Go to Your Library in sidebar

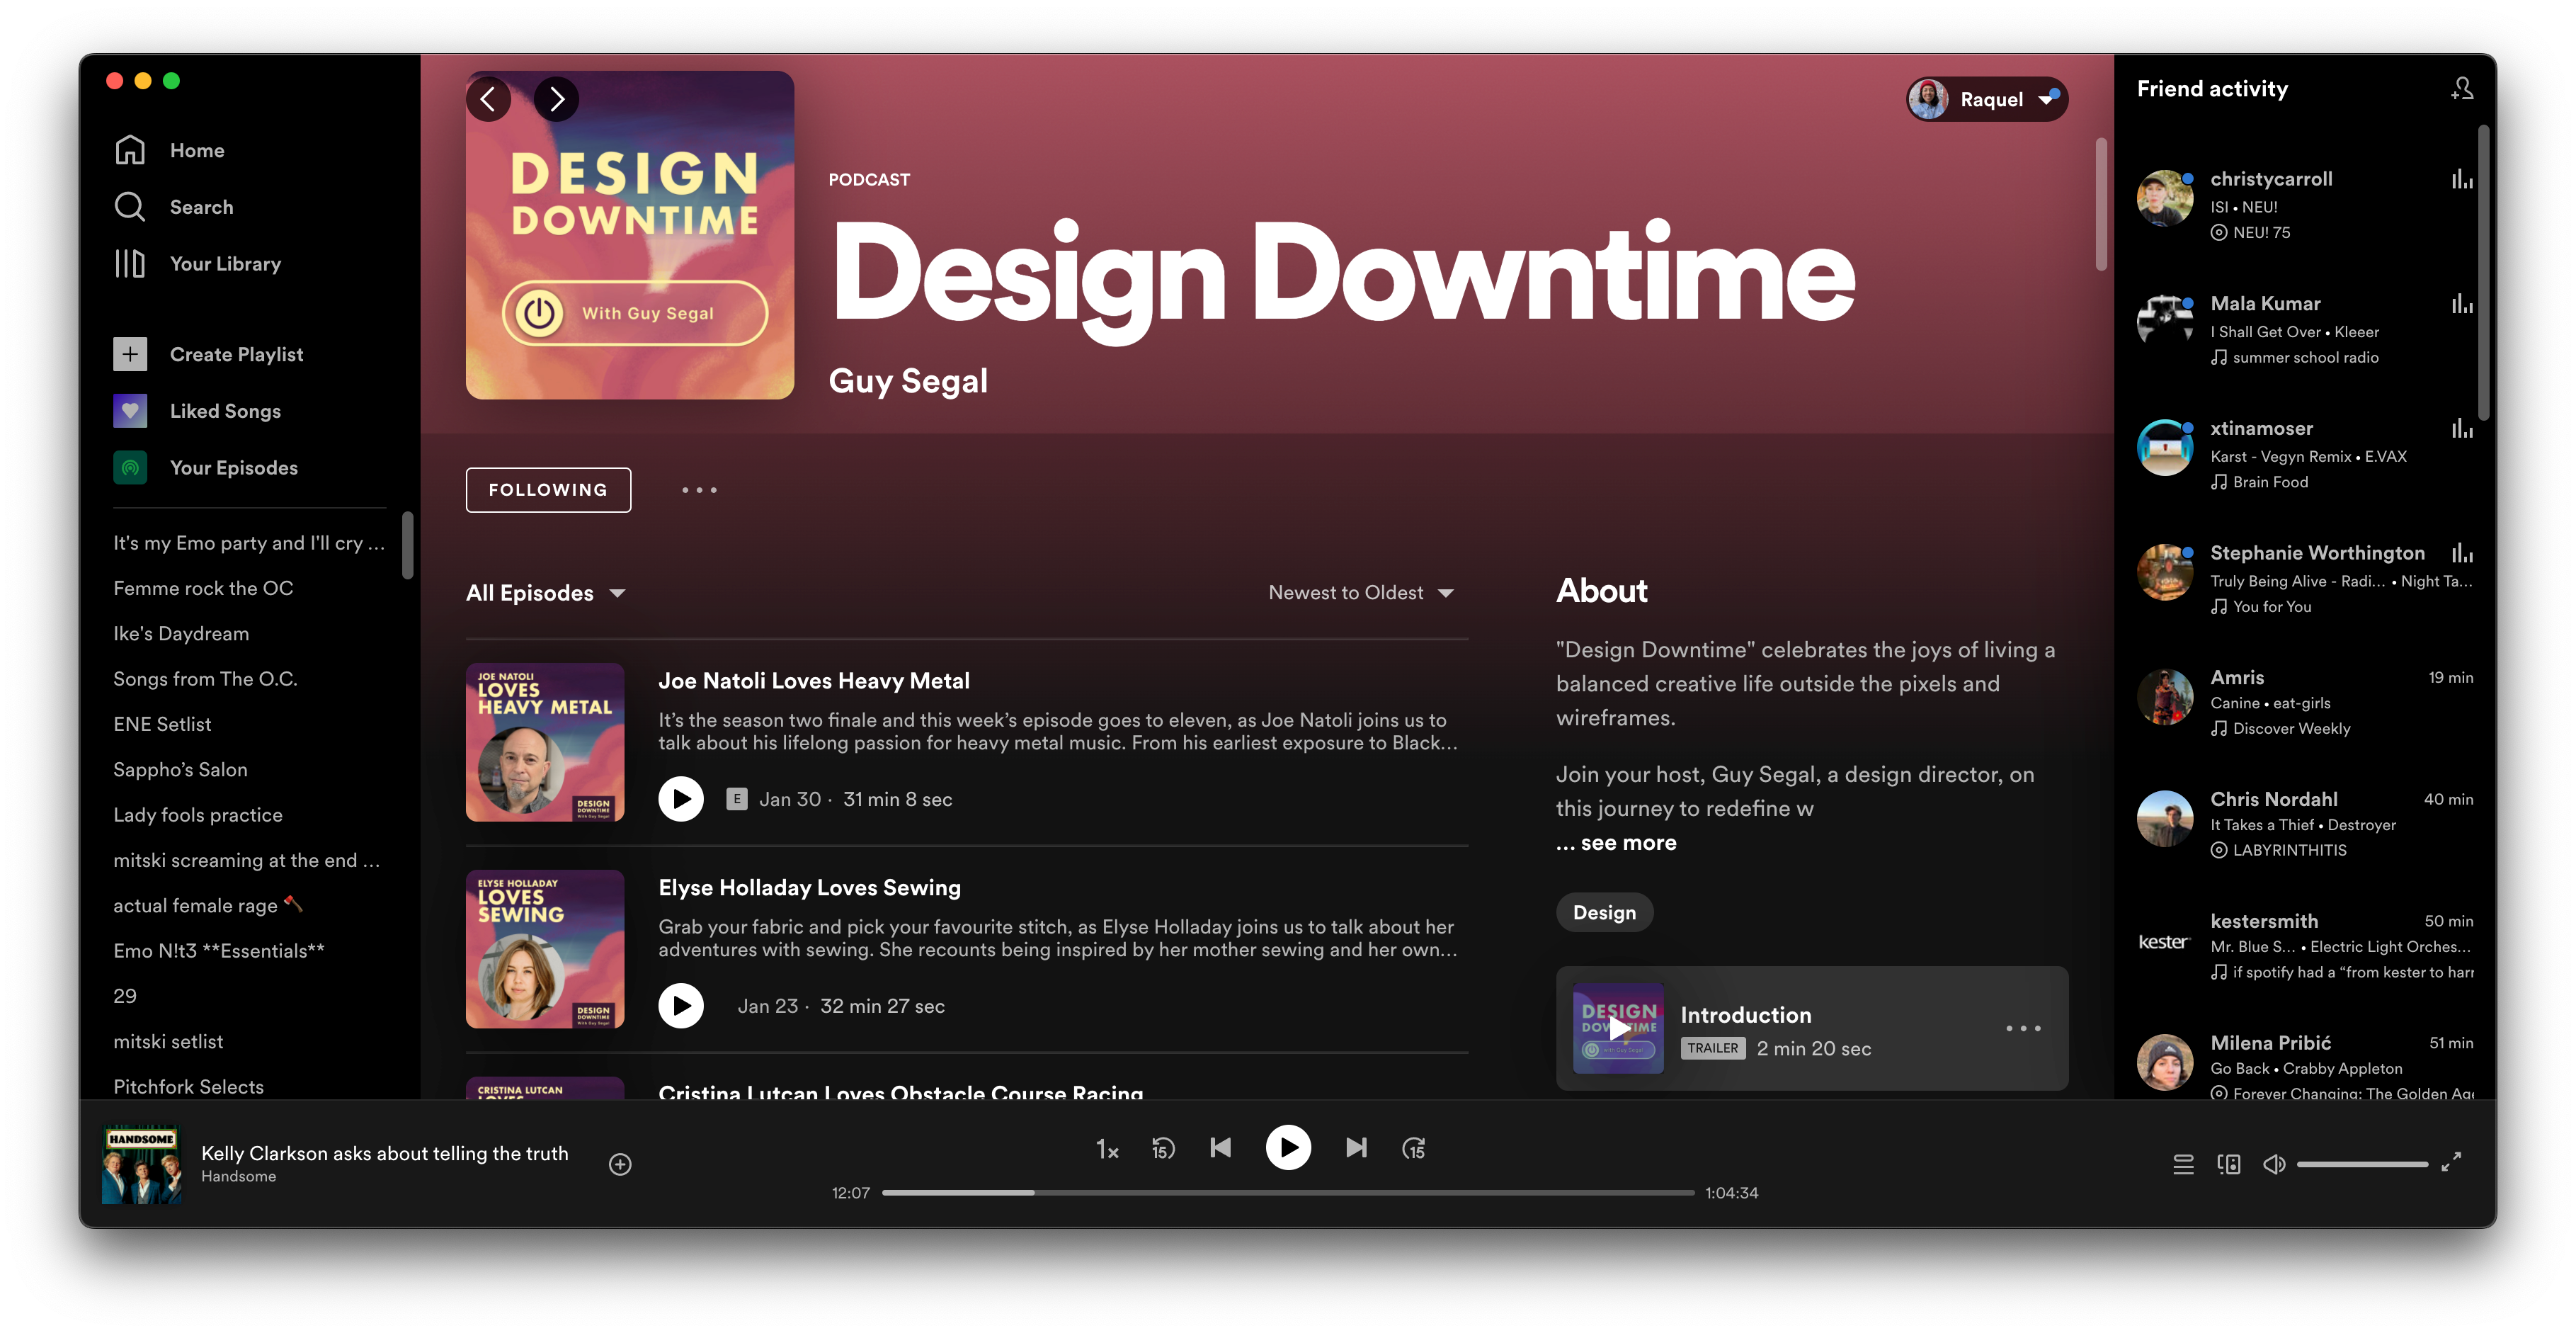pos(225,264)
